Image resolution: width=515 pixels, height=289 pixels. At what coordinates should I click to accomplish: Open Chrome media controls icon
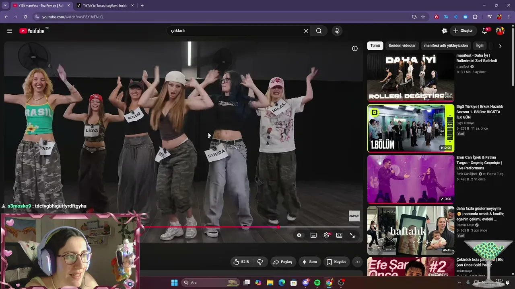pos(489,17)
